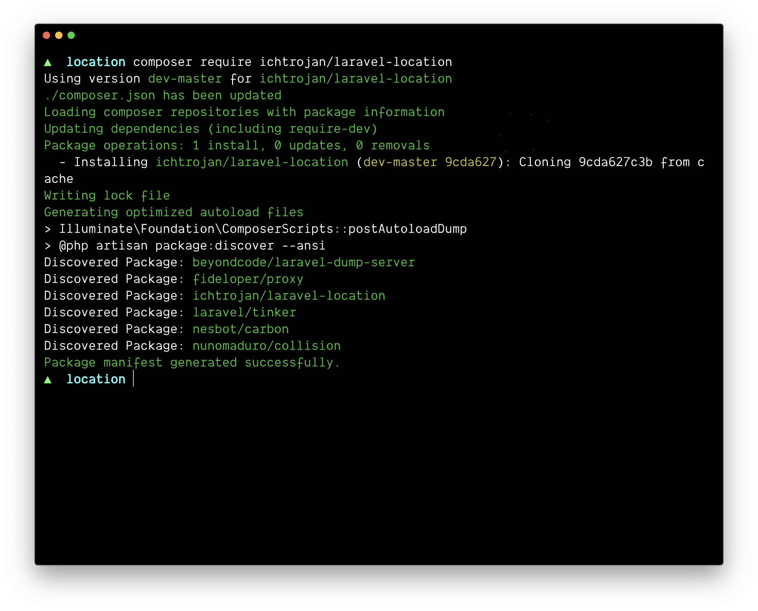Click 'nesbot/carbon' package name

point(240,329)
